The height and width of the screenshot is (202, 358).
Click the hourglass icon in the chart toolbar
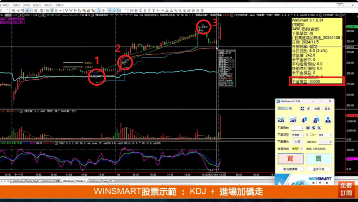point(141,10)
